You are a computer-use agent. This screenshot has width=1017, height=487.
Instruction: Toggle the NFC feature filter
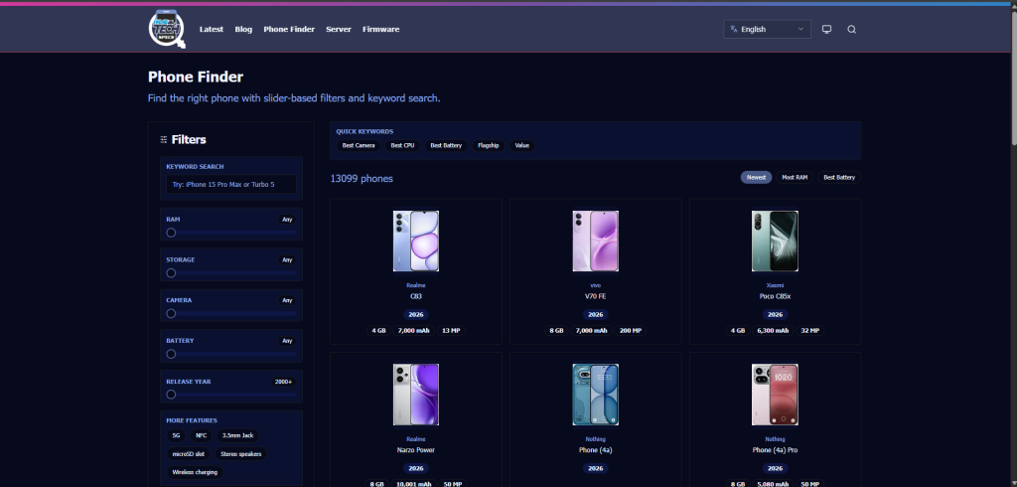pyautogui.click(x=201, y=435)
